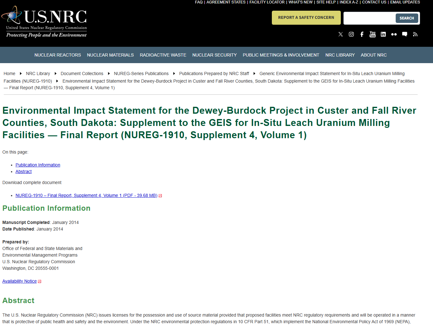
Task: Open the NRC X (Twitter) profile icon
Action: coord(341,34)
